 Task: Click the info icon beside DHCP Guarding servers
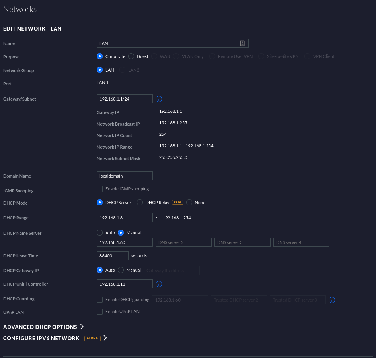tap(332, 300)
